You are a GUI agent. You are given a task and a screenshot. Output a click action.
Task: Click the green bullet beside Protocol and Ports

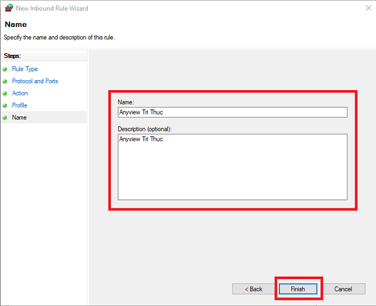5,81
